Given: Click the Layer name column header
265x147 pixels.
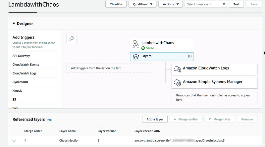Looking at the screenshot, I should click(x=68, y=131).
